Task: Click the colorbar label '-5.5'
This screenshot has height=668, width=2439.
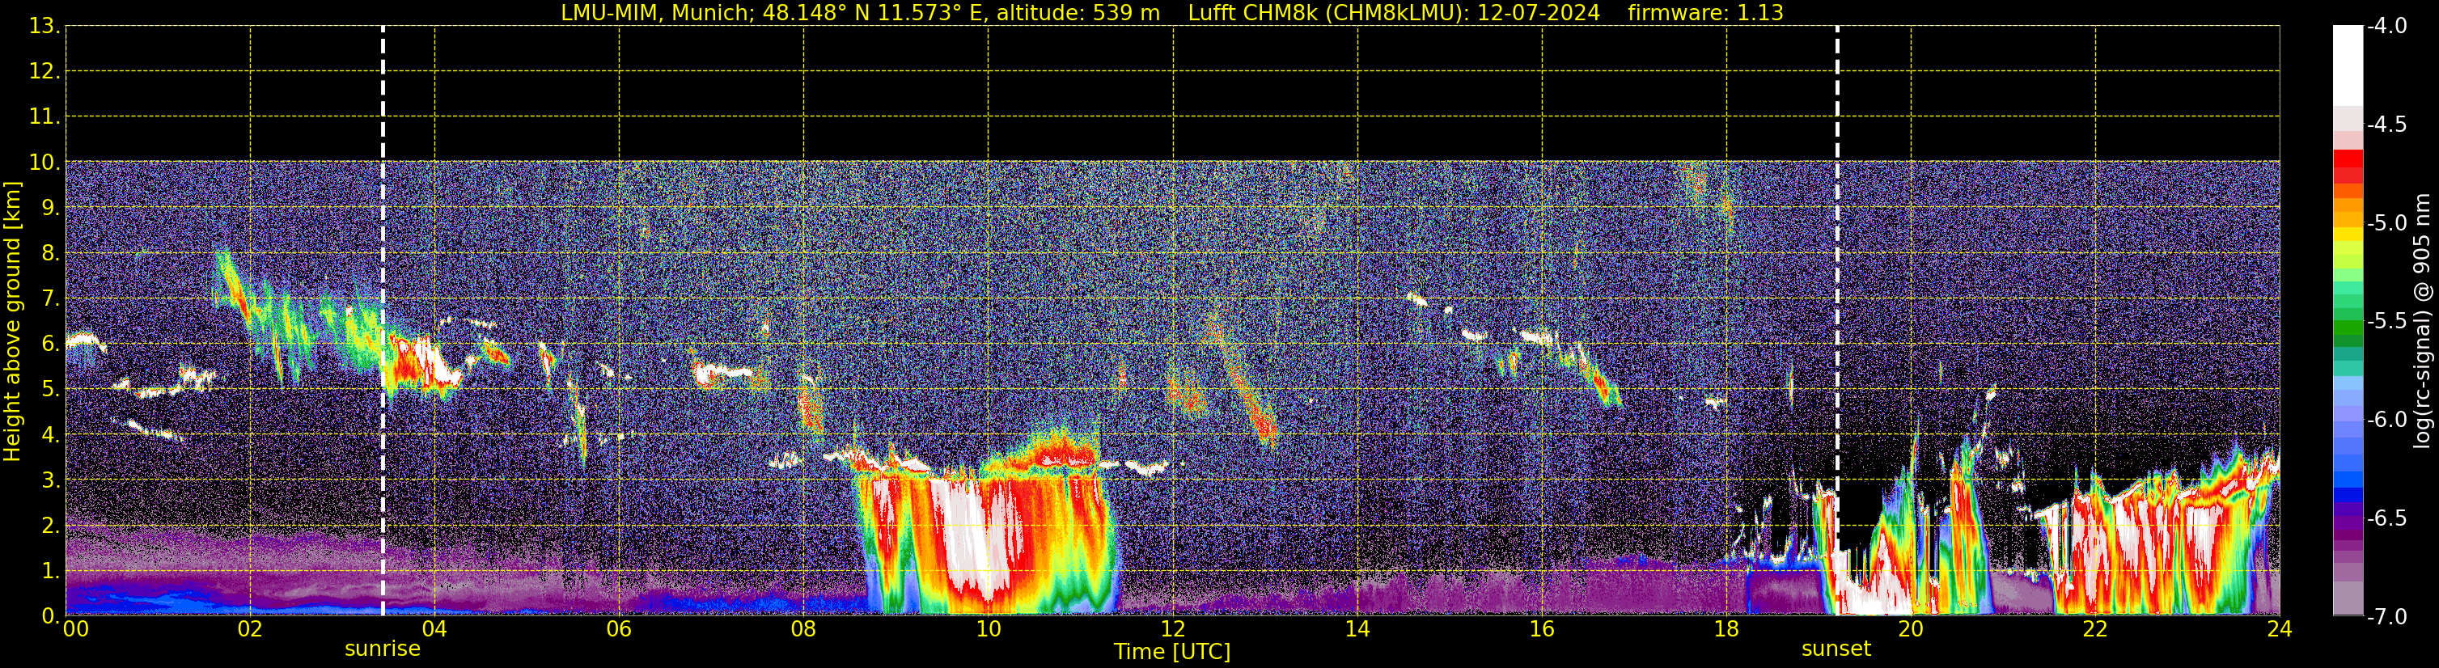Action: [x=2386, y=322]
